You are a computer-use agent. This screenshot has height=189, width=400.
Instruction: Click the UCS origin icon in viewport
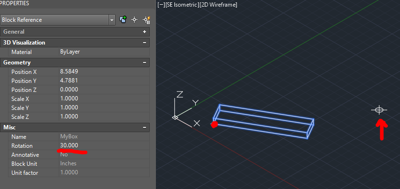[175, 117]
